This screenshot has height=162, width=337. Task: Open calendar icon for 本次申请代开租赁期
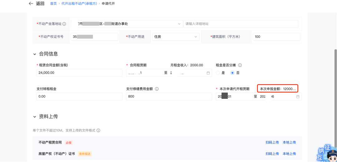[x=298, y=97]
